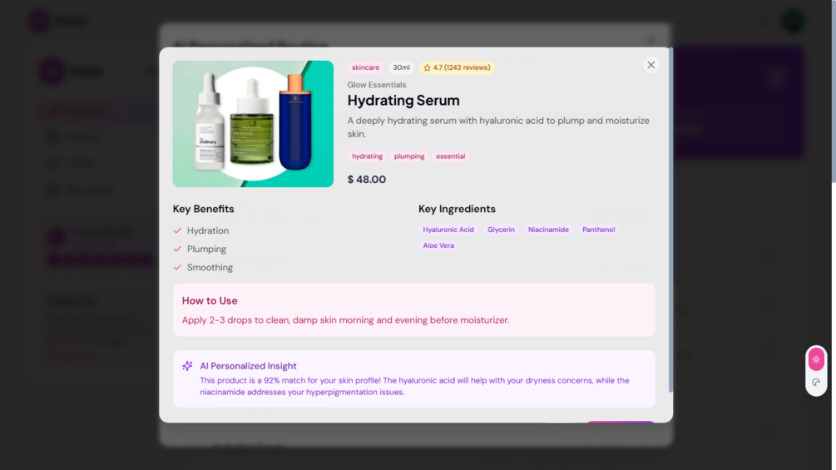Close the Hydrating Serum product dialog
This screenshot has height=470, width=836.
click(650, 65)
